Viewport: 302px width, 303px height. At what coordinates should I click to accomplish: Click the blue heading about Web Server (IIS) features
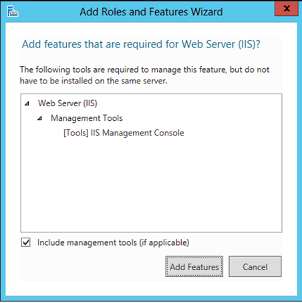[x=141, y=44]
